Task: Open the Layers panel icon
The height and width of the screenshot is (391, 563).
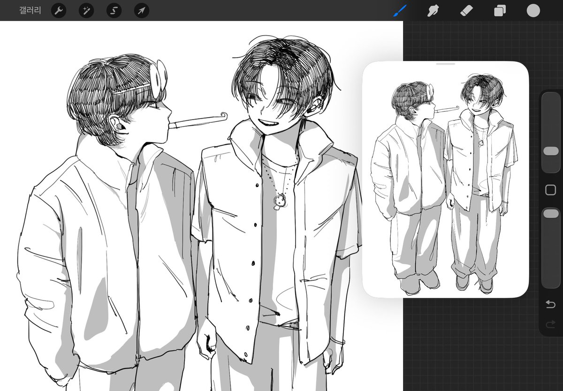Action: coord(500,10)
